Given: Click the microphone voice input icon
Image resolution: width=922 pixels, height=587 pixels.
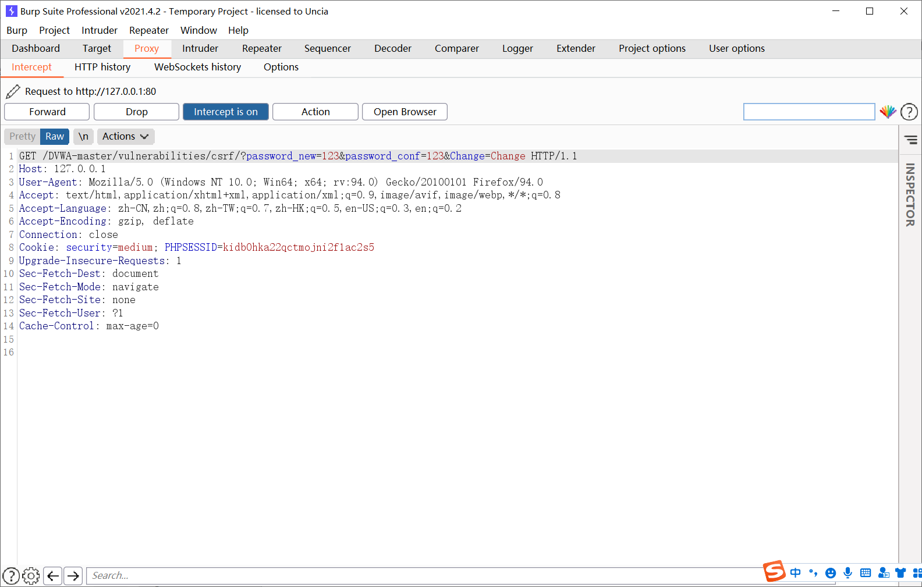Looking at the screenshot, I should (848, 573).
